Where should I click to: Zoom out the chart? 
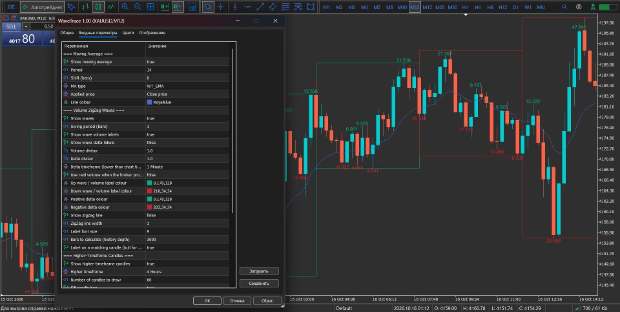(138, 6)
